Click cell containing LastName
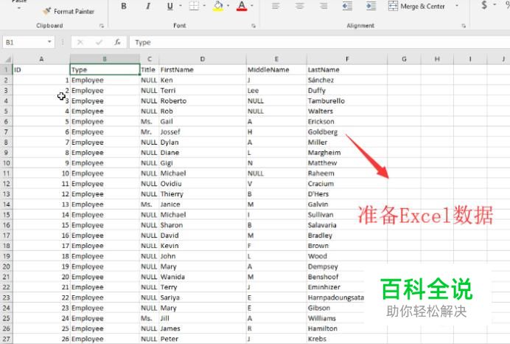 [x=347, y=69]
